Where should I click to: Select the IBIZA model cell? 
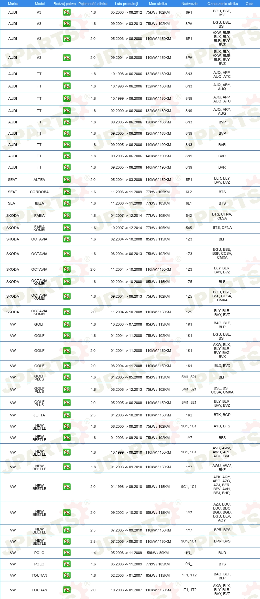click(39, 203)
